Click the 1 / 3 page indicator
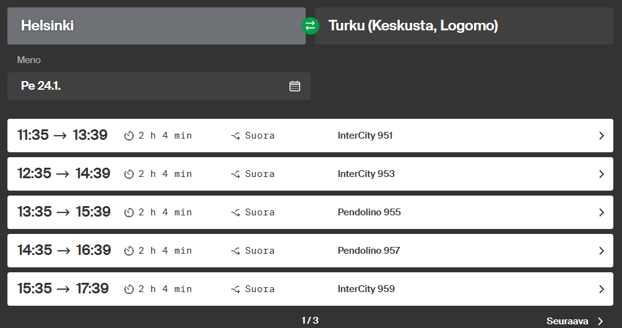 coord(310,321)
